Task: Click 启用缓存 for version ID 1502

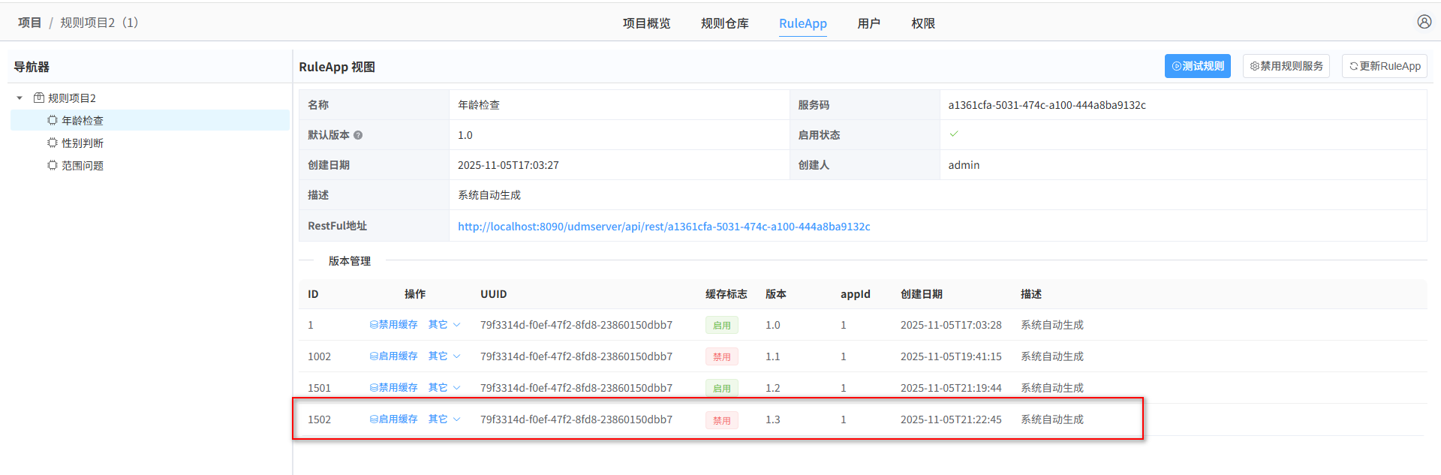Action: pos(393,419)
